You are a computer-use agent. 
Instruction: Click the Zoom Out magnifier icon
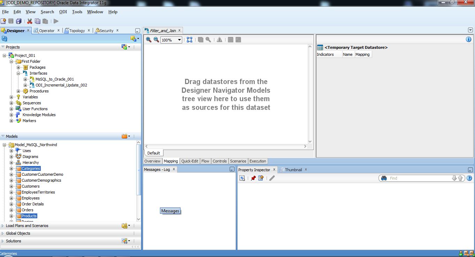(156, 39)
